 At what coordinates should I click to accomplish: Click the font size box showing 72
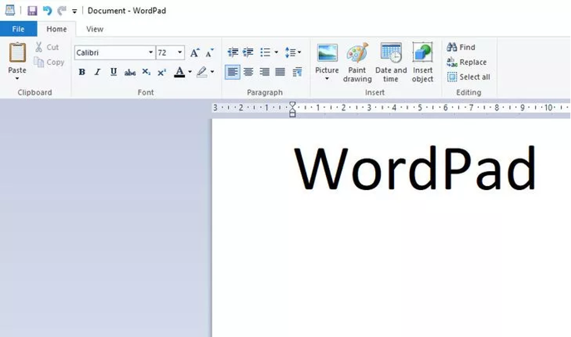(166, 53)
